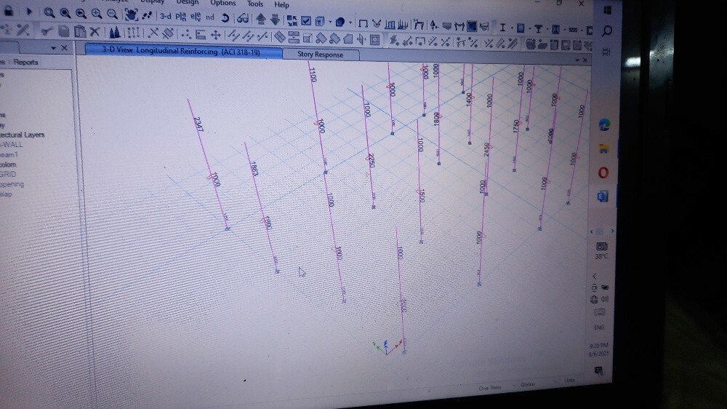Open view window dropdown arrow at right
727x409 pixels.
[577, 60]
